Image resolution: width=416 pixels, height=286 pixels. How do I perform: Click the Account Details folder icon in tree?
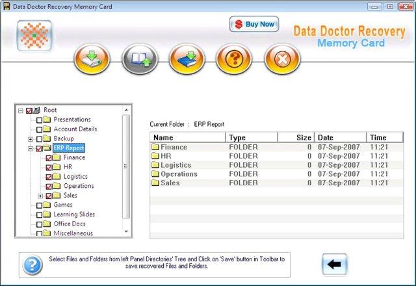pos(47,129)
